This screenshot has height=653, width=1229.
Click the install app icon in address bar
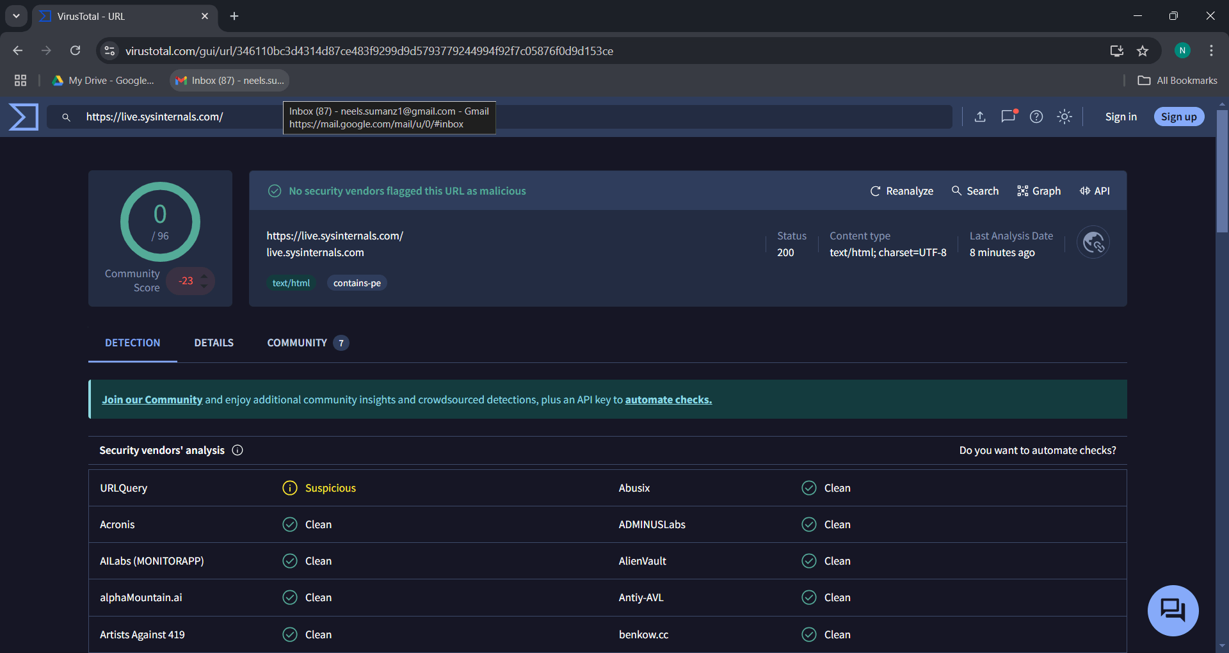click(1117, 51)
